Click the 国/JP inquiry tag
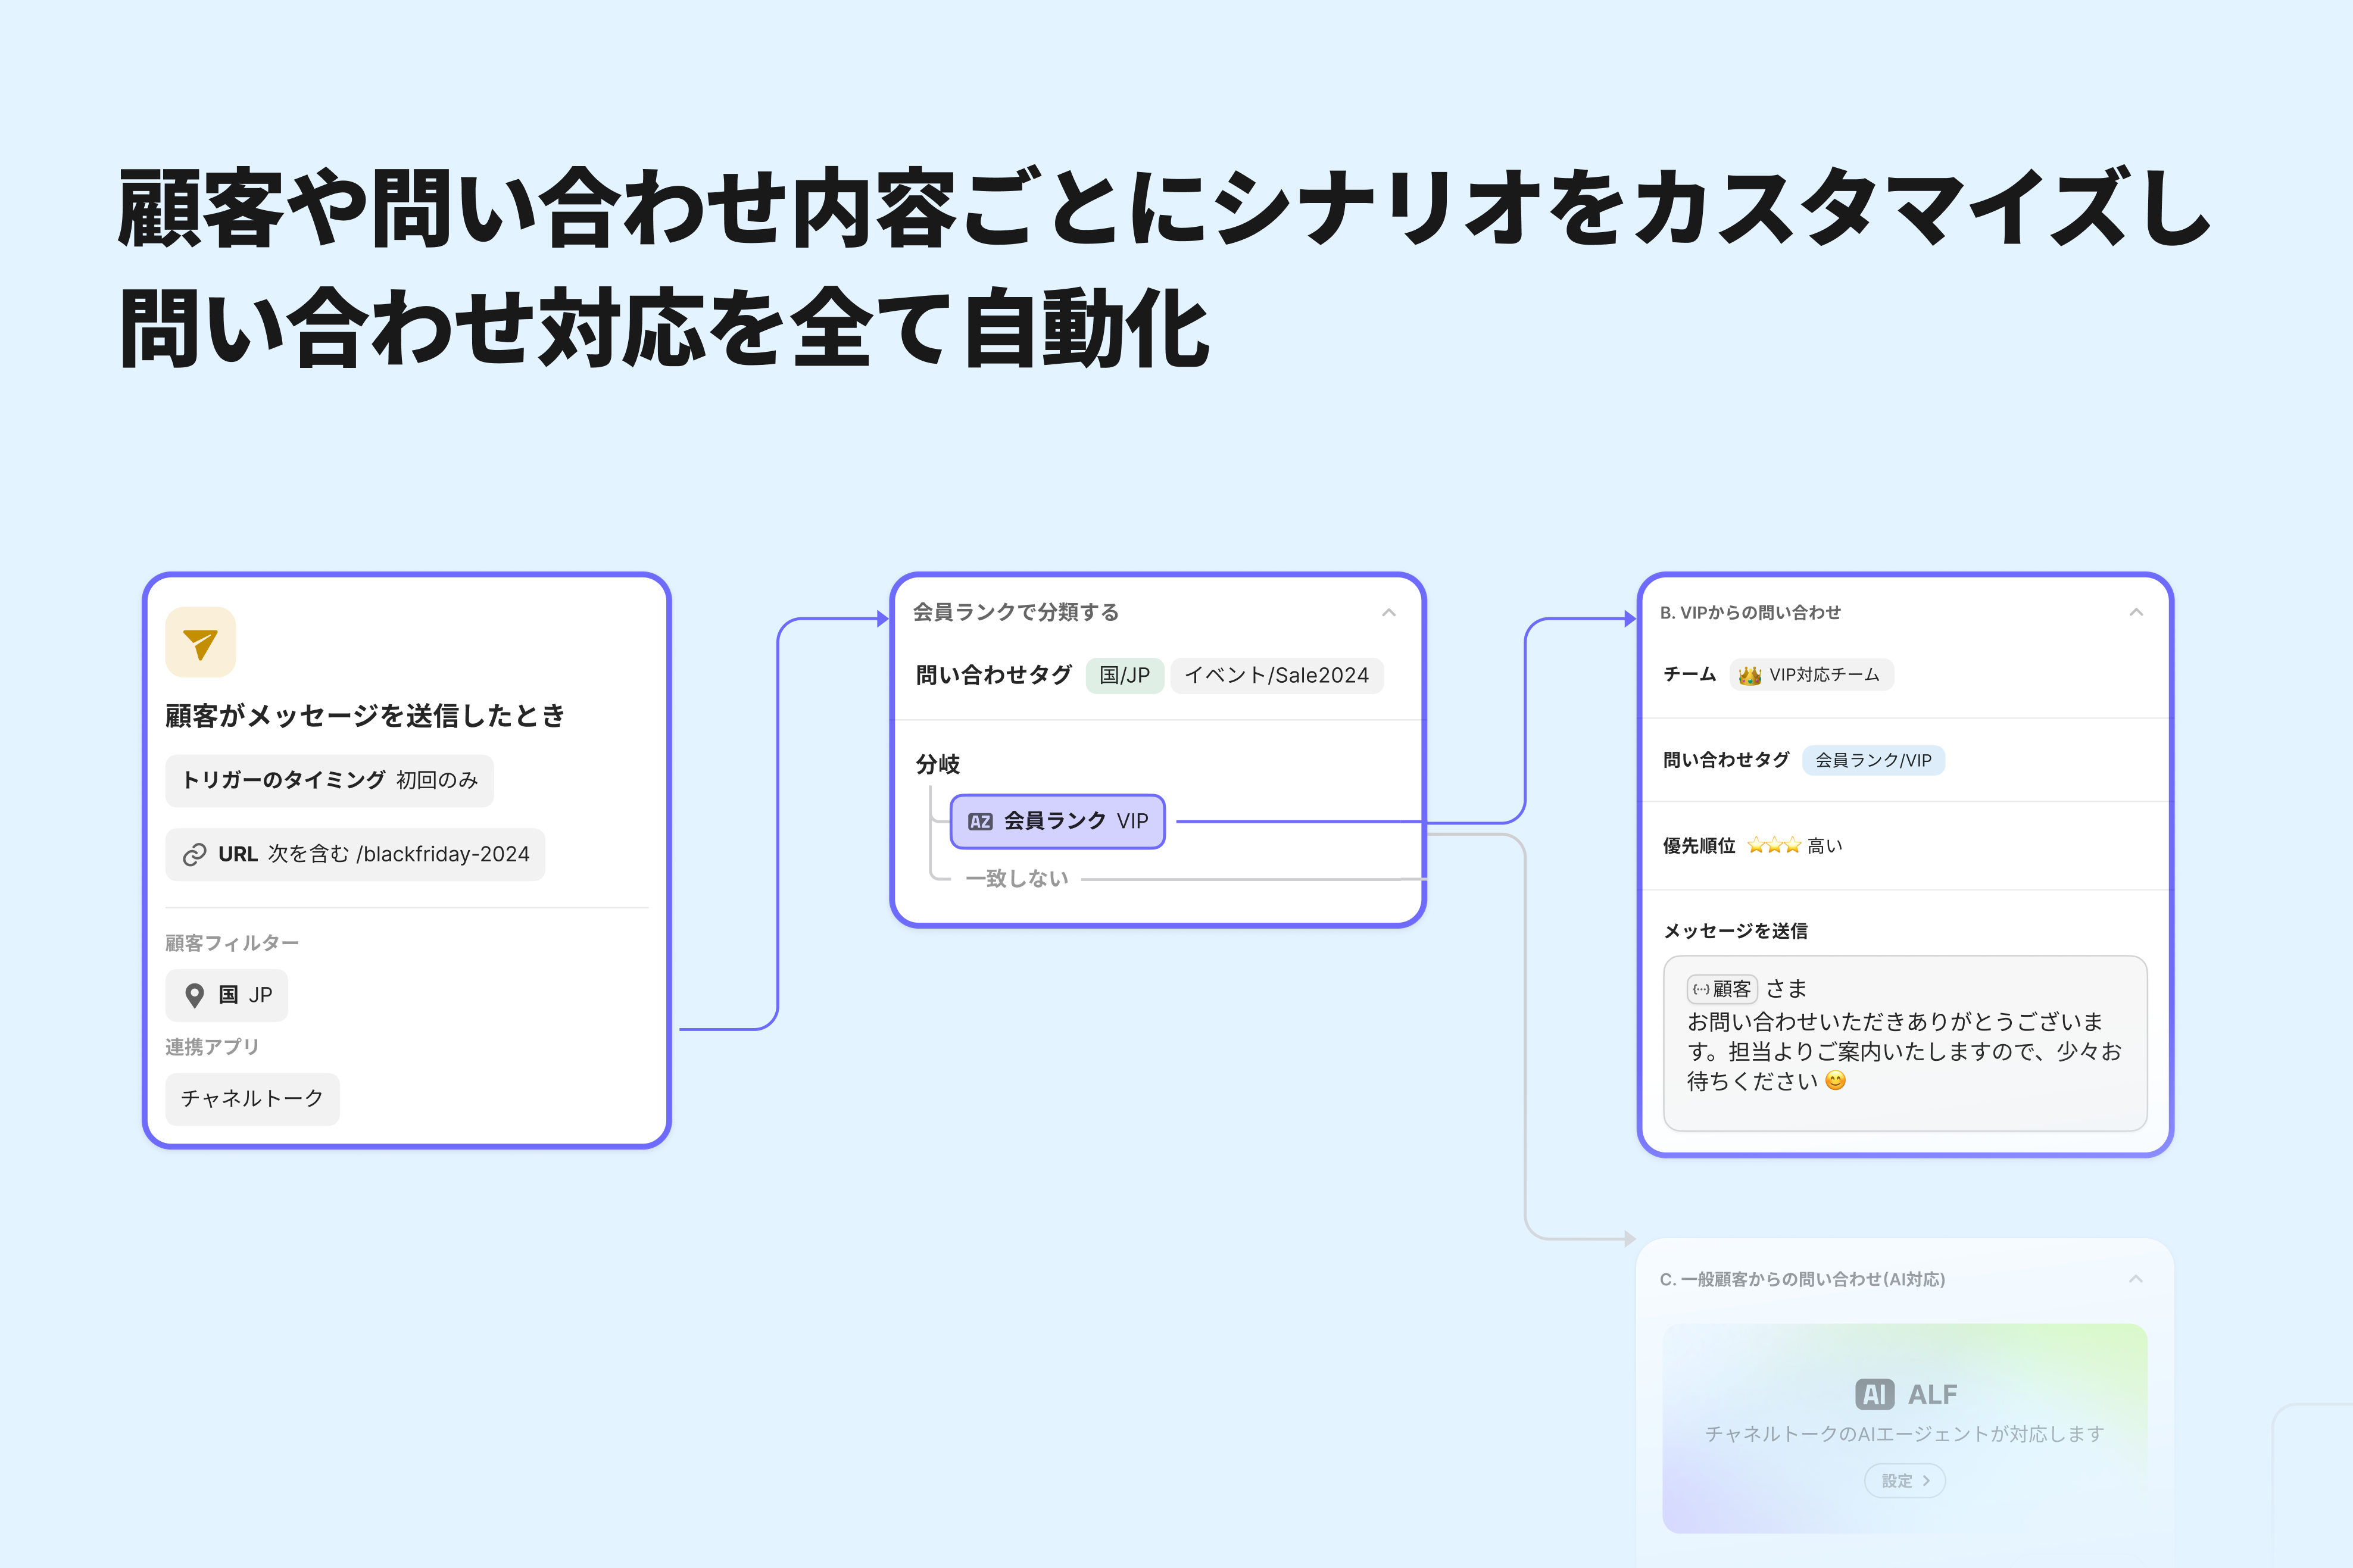 [x=1124, y=676]
